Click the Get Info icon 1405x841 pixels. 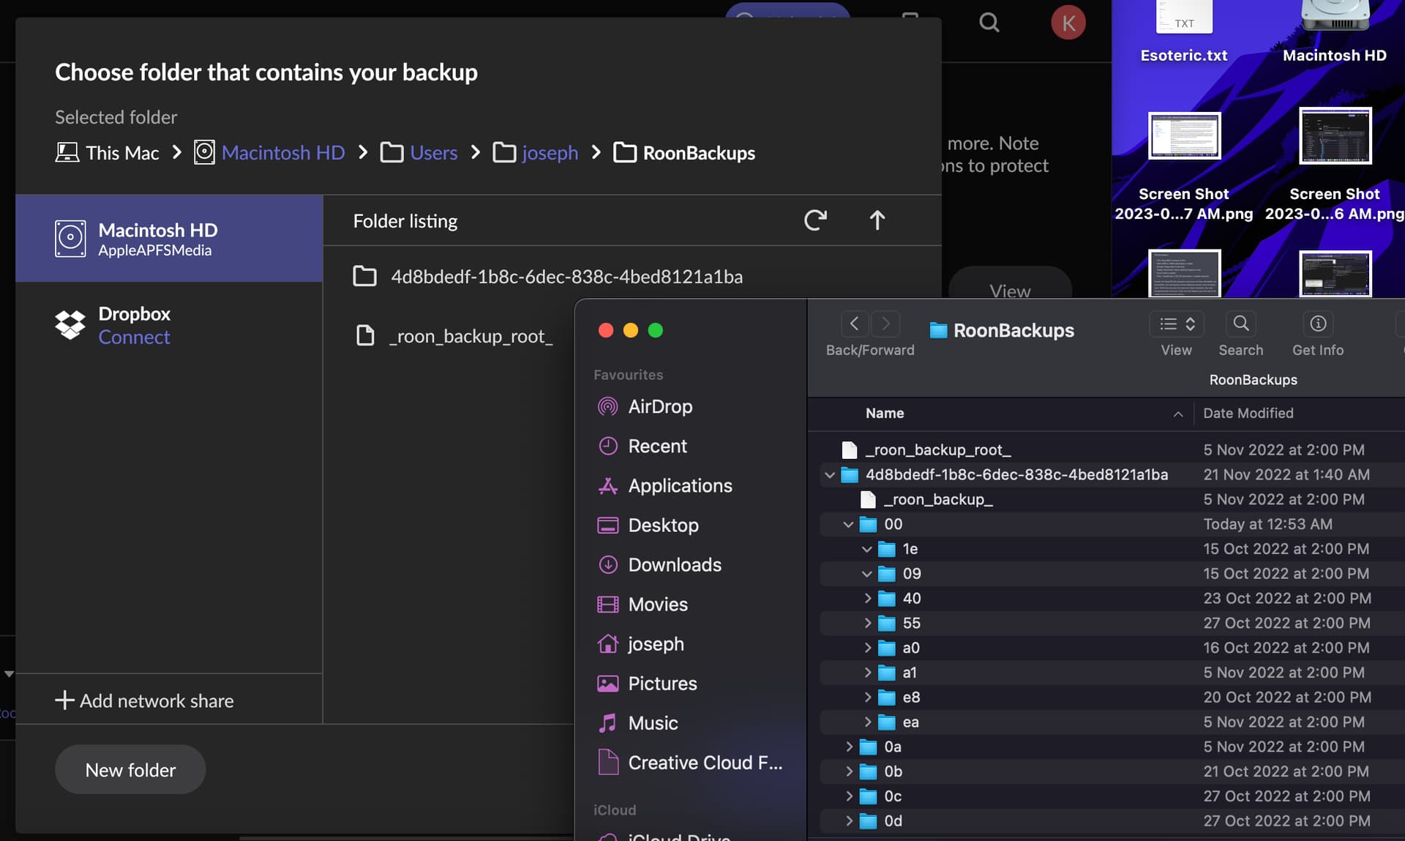pos(1317,324)
